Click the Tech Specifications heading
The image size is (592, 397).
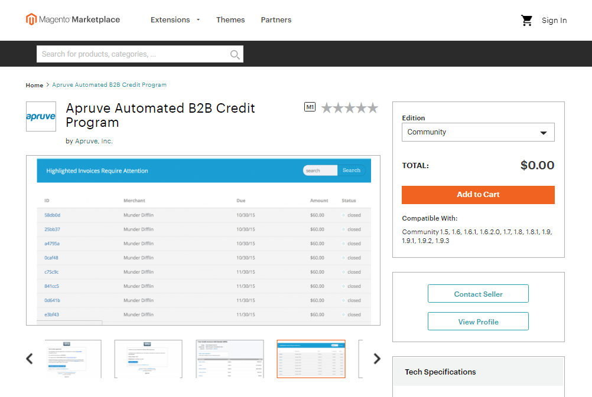click(440, 372)
